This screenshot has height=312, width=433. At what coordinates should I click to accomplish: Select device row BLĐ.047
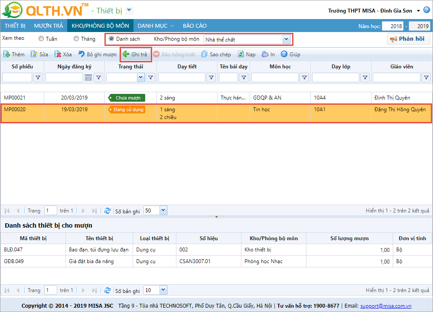[216, 250]
